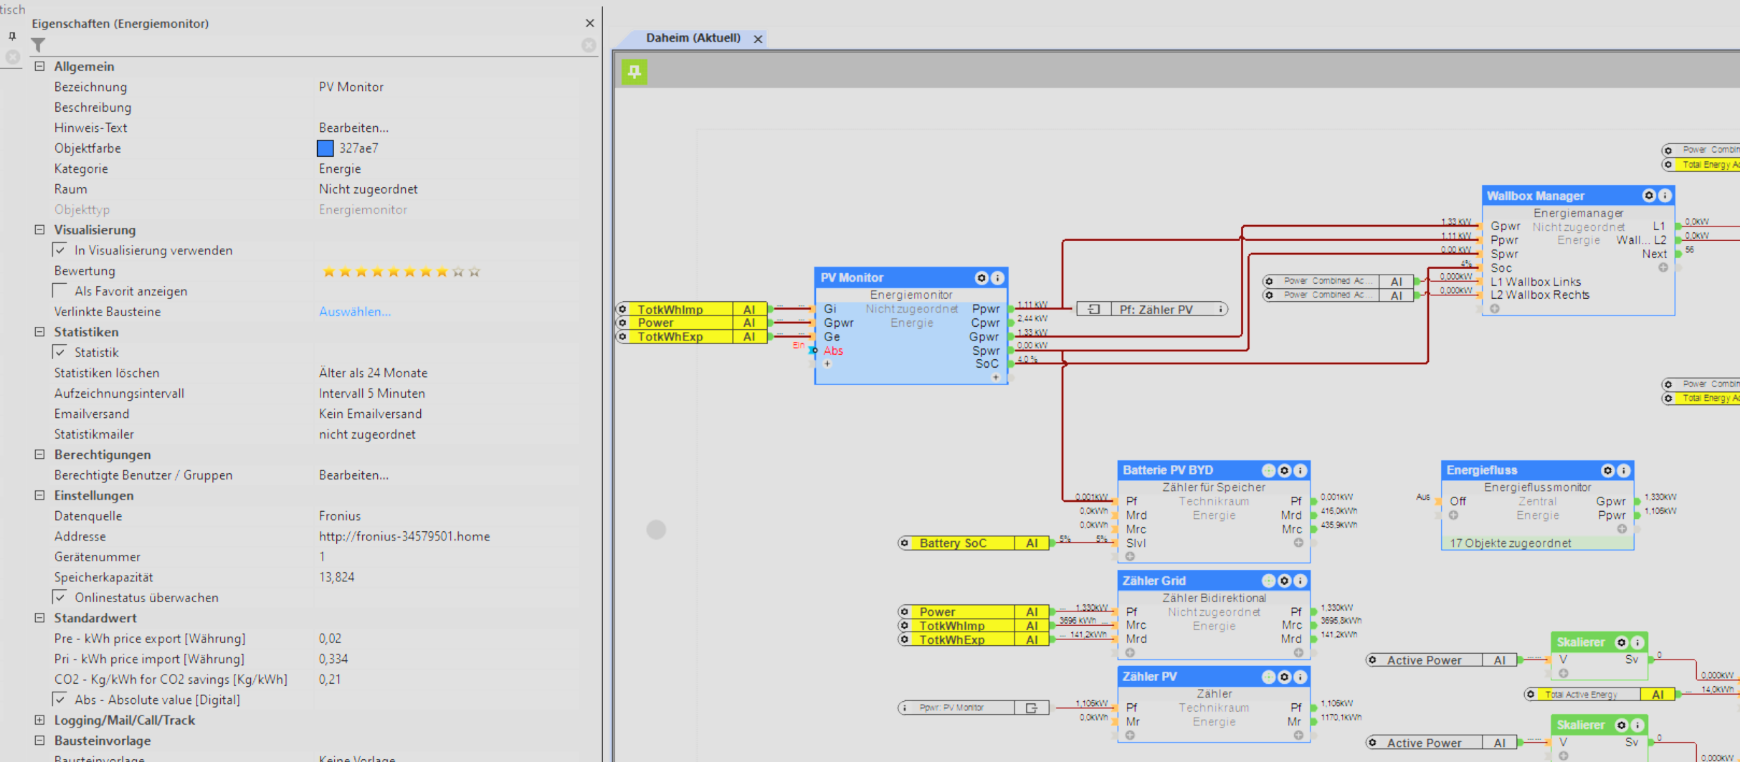
Task: Click 'Bearbeiten...' next to Hinweis-Text
Action: pyautogui.click(x=353, y=128)
